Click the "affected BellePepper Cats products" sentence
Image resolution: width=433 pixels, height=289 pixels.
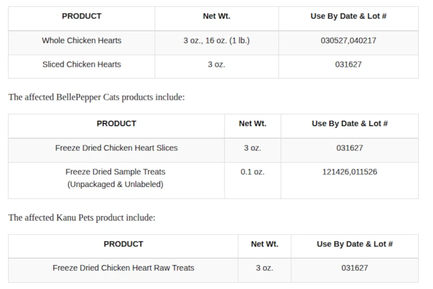pyautogui.click(x=96, y=97)
